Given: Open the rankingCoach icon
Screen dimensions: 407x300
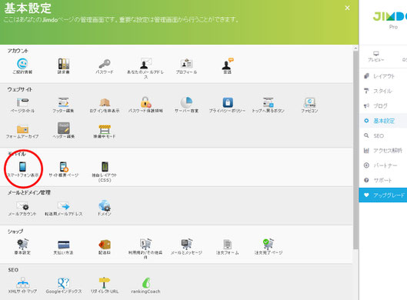Looking at the screenshot, I should [x=146, y=282].
